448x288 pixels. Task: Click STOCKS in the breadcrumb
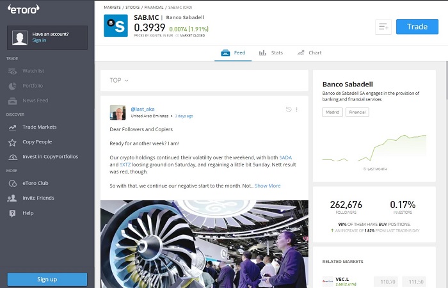tap(132, 8)
